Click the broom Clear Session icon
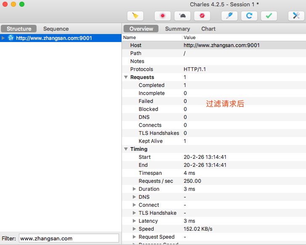 135,16
